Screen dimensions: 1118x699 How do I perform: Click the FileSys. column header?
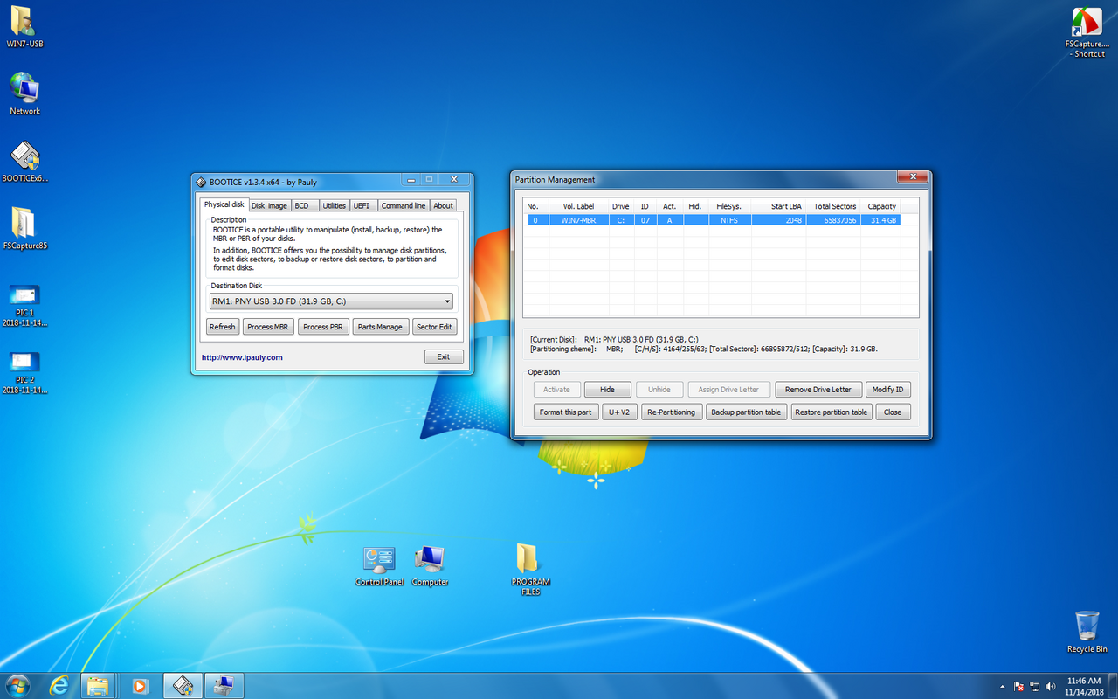728,206
